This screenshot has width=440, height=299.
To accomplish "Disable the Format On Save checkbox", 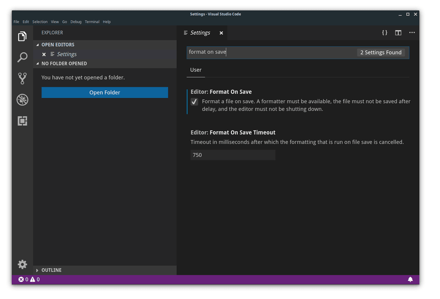I will [x=194, y=101].
